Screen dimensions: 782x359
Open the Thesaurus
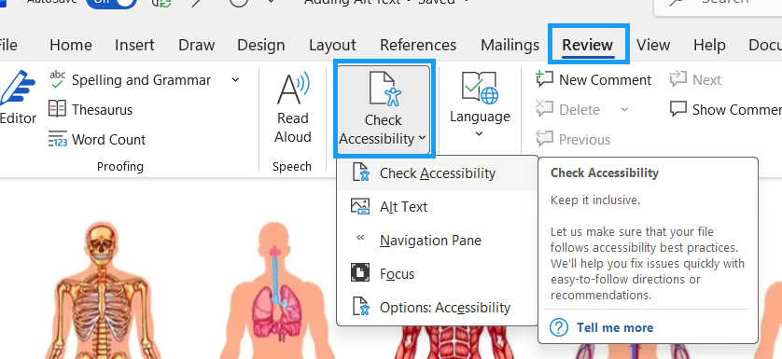[91, 109]
